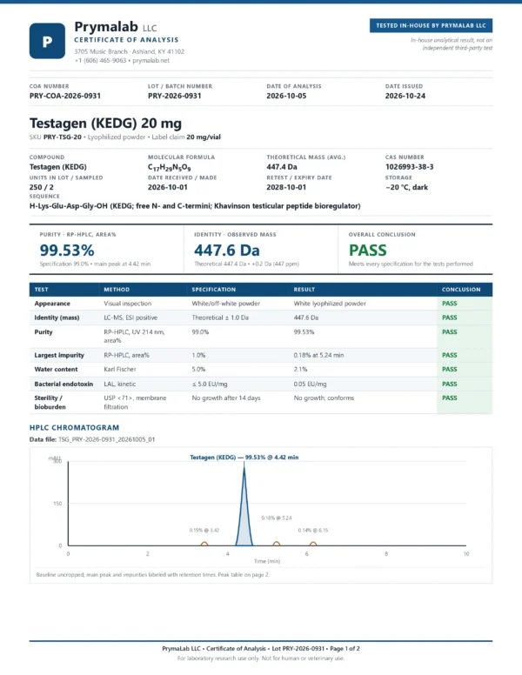Click the green PASS overall conclusion
This screenshot has height=675, width=522.
[x=367, y=251]
